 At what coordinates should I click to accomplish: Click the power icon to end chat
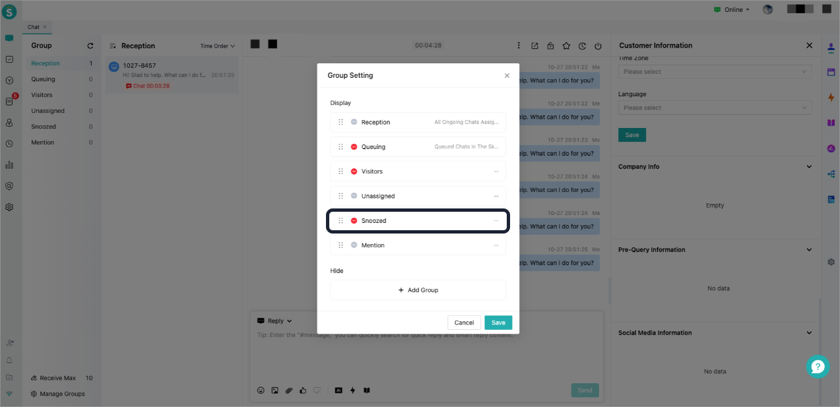598,46
